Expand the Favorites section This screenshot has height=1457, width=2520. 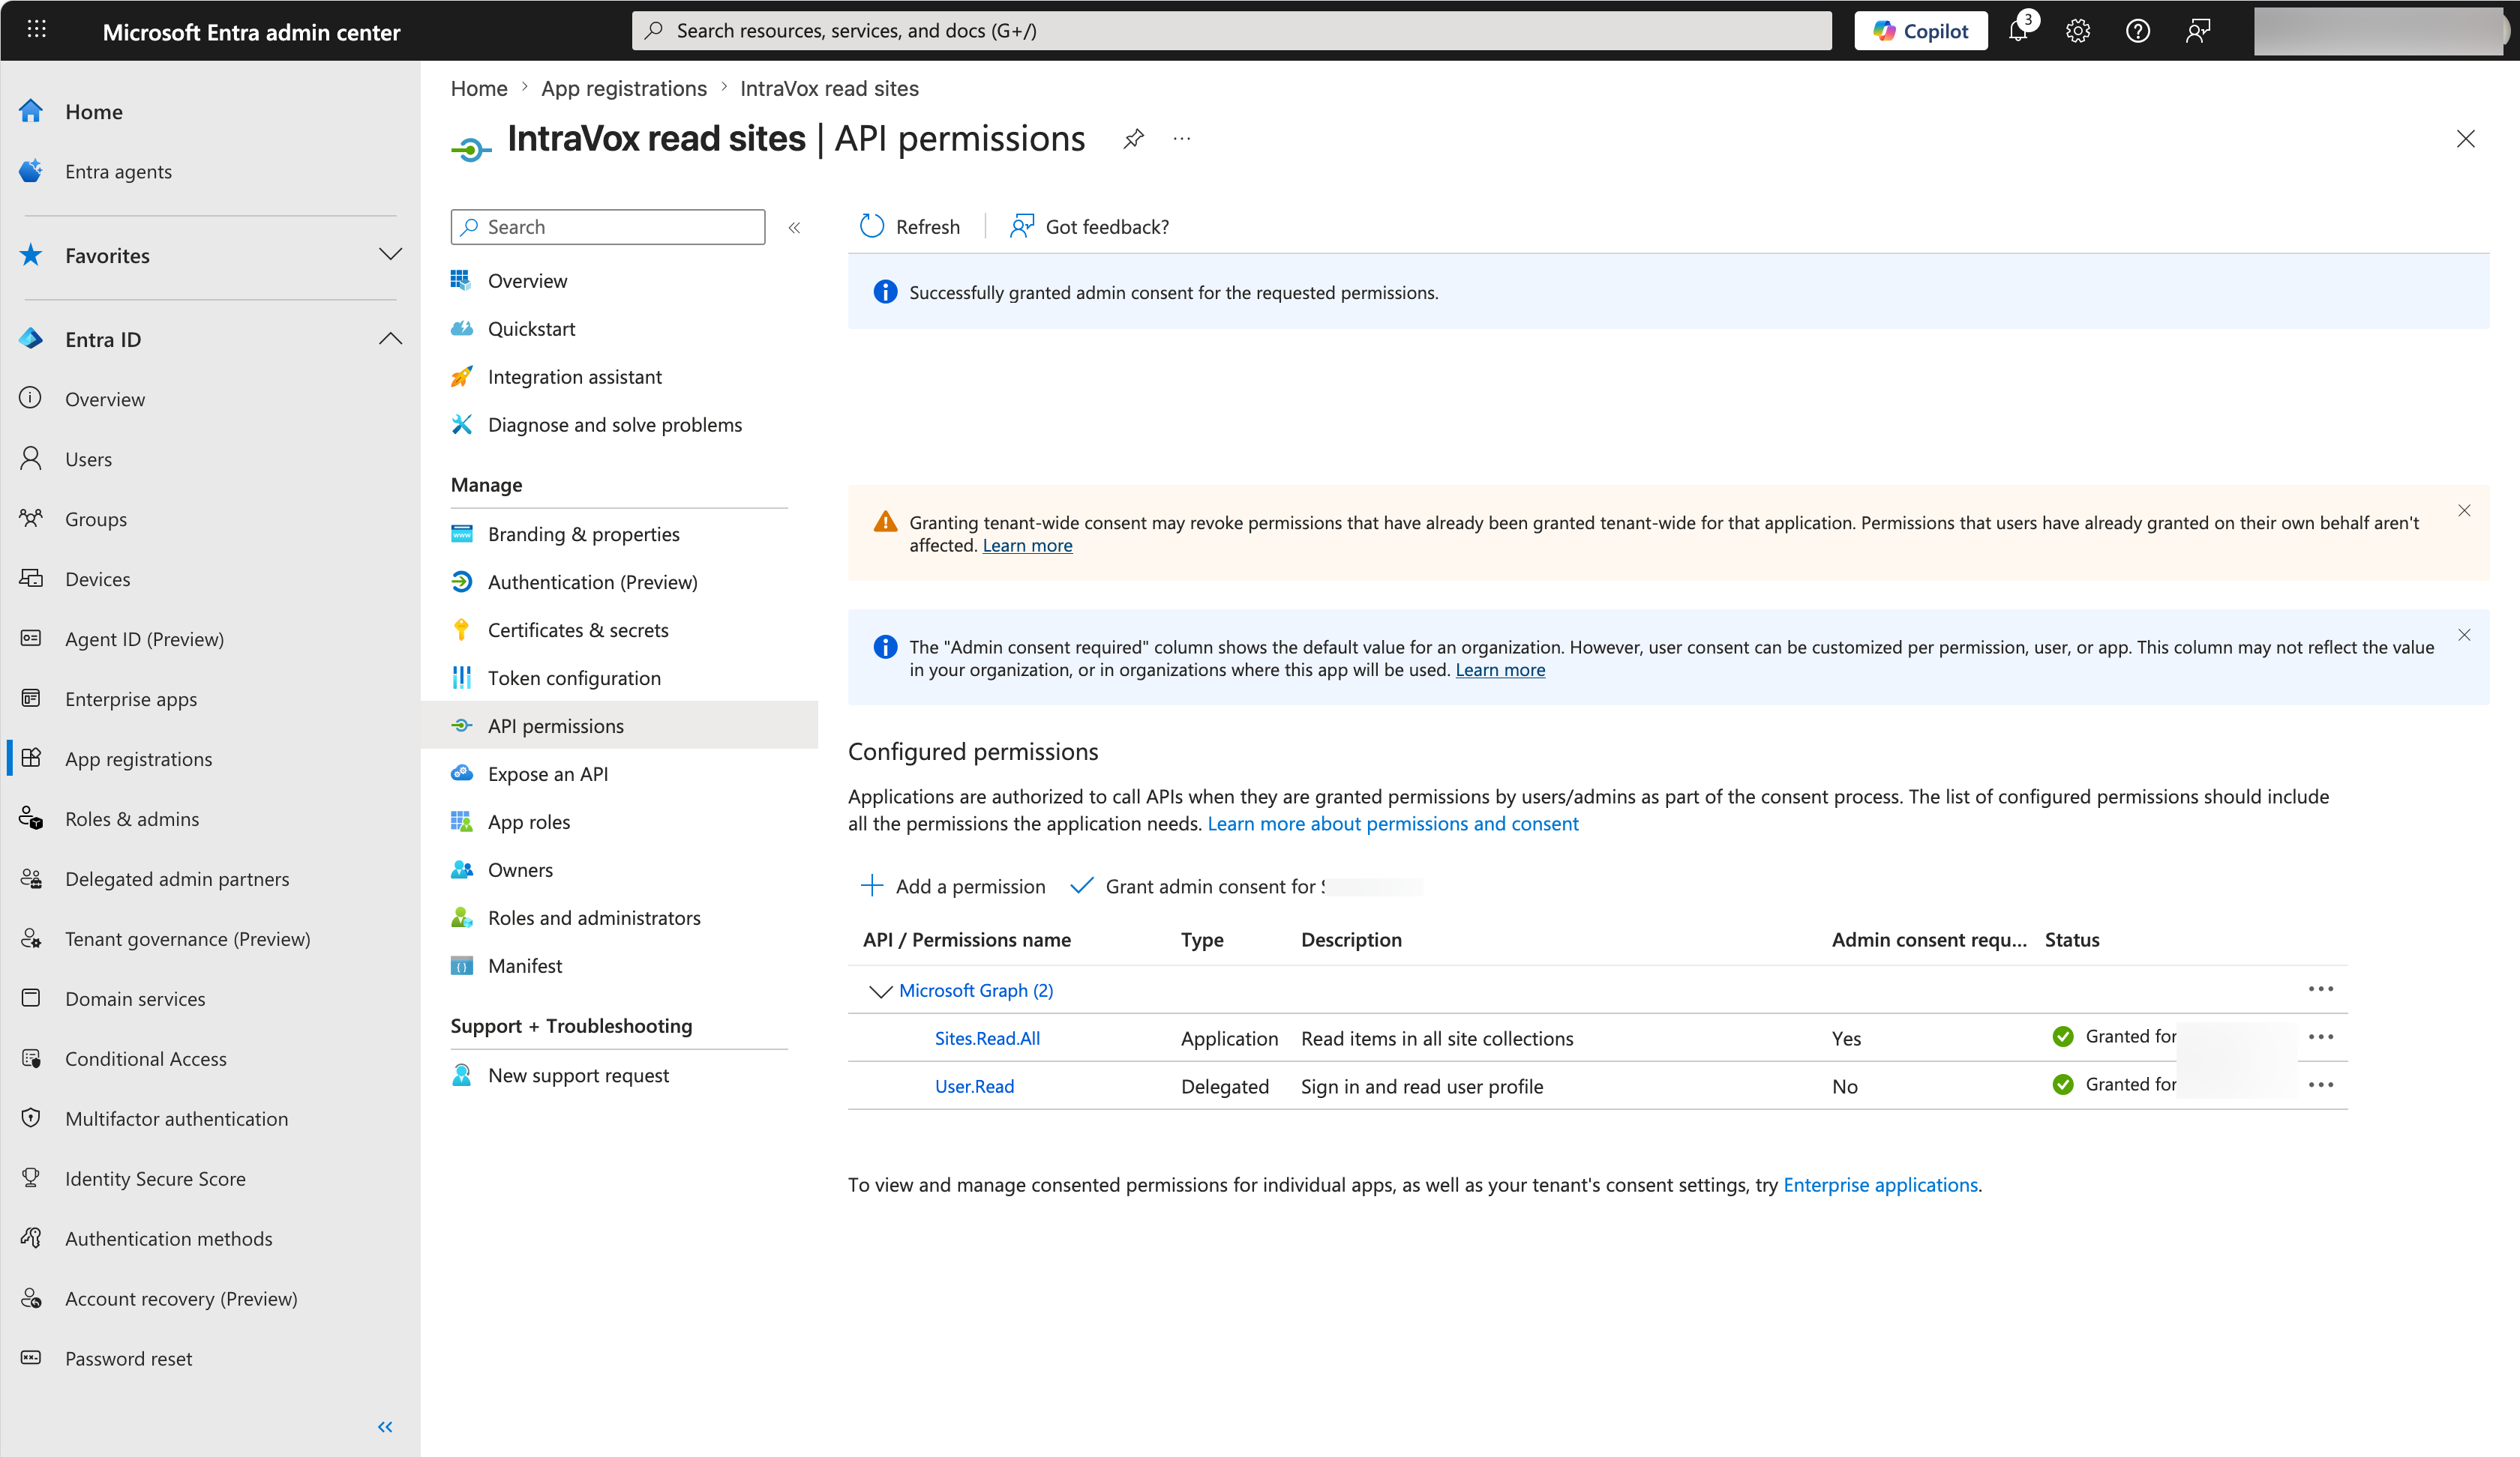(390, 255)
